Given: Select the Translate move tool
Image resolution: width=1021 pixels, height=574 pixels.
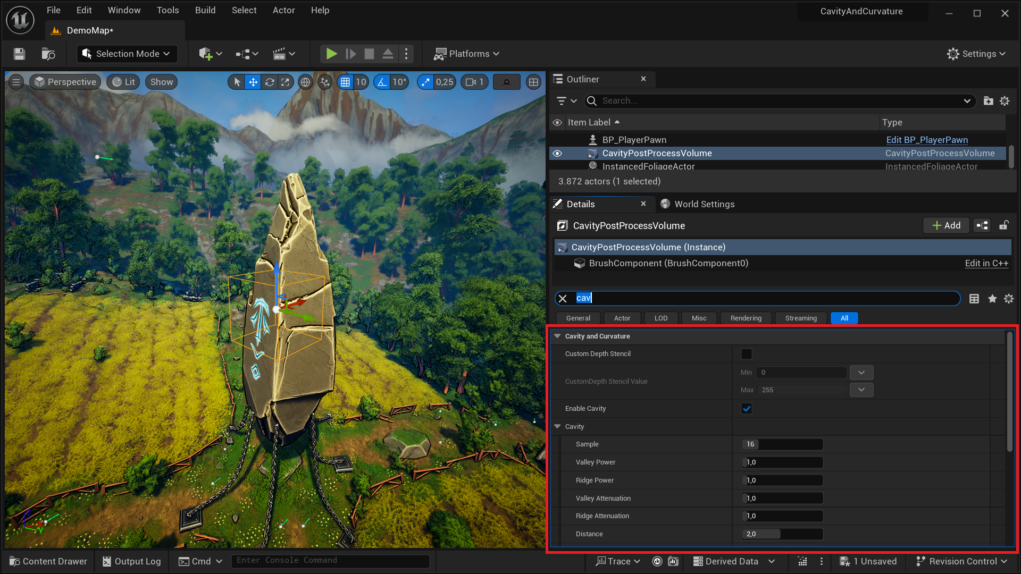Looking at the screenshot, I should click(253, 82).
